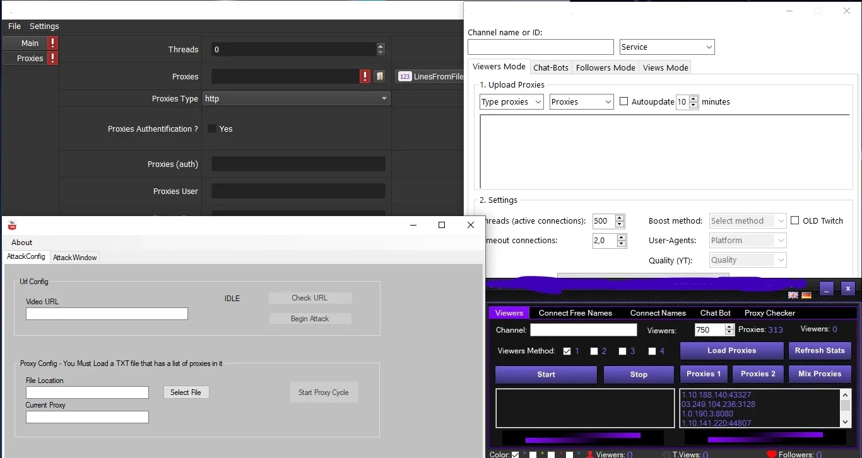Open the Boost method dropdown
This screenshot has width=862, height=458.
pyautogui.click(x=748, y=220)
